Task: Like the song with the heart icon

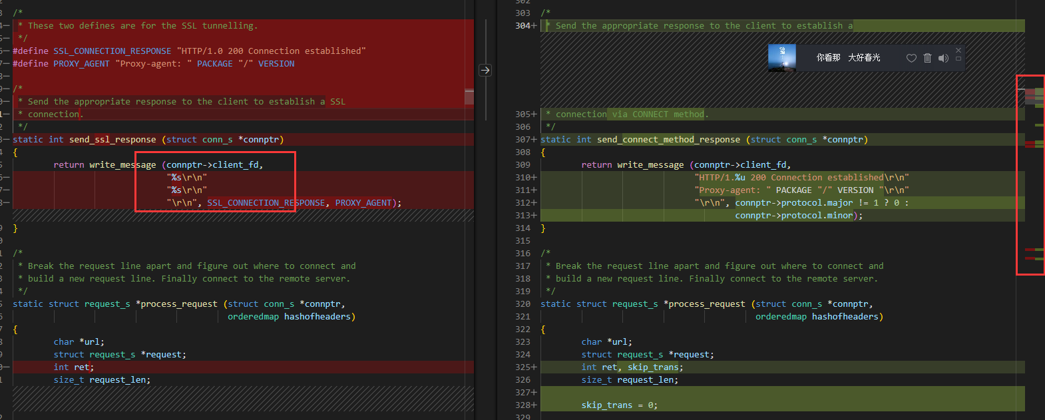Action: 911,59
